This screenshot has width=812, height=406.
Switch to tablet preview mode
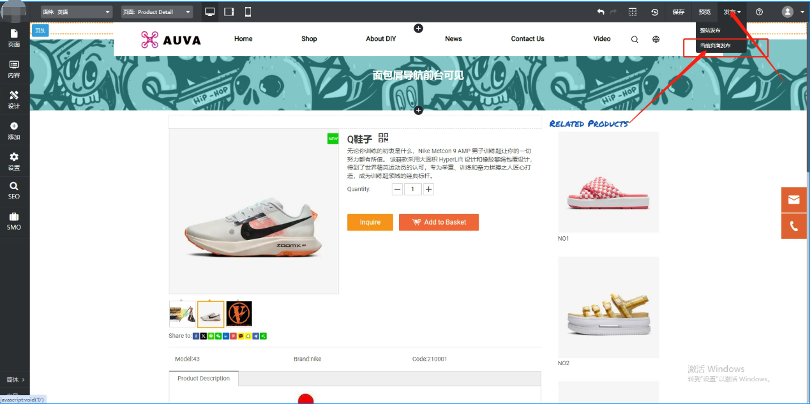(229, 12)
